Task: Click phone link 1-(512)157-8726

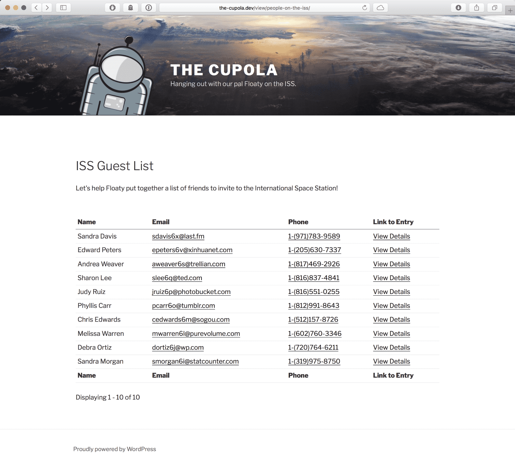Action: pos(313,319)
